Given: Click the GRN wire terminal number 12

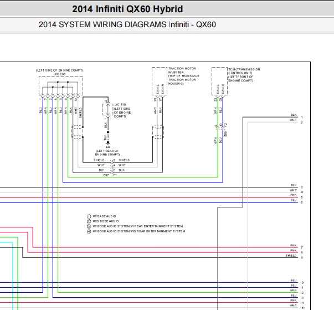Looking at the screenshot, I should (302, 293).
